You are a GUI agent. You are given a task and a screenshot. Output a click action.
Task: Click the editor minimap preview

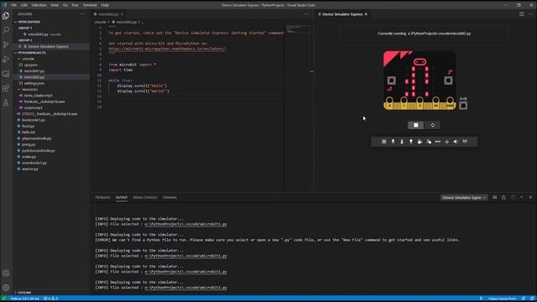click(298, 29)
